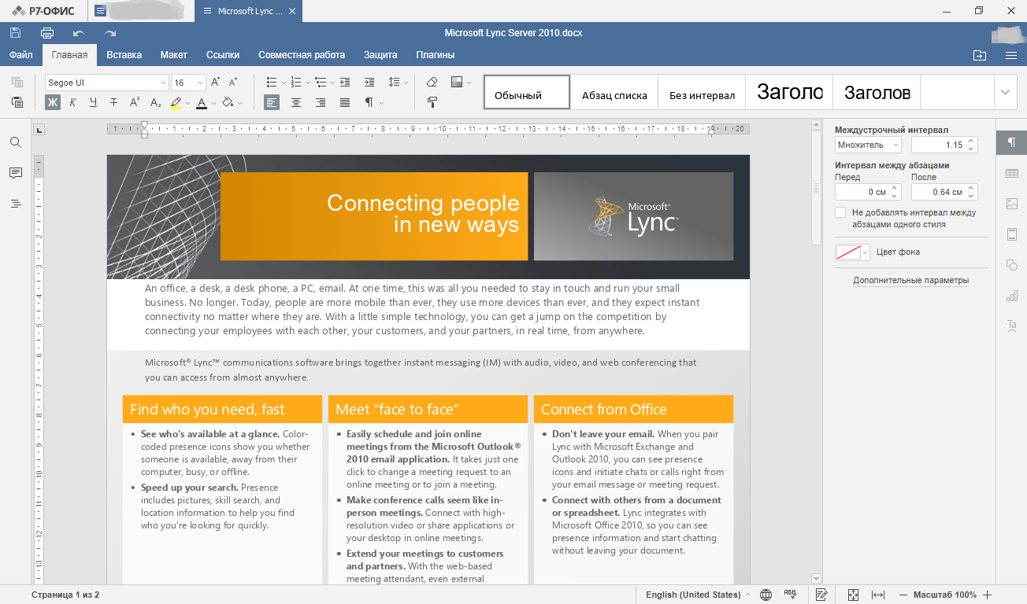Open the Segoe UI font name dropdown
Image resolution: width=1027 pixels, height=604 pixels.
click(163, 83)
